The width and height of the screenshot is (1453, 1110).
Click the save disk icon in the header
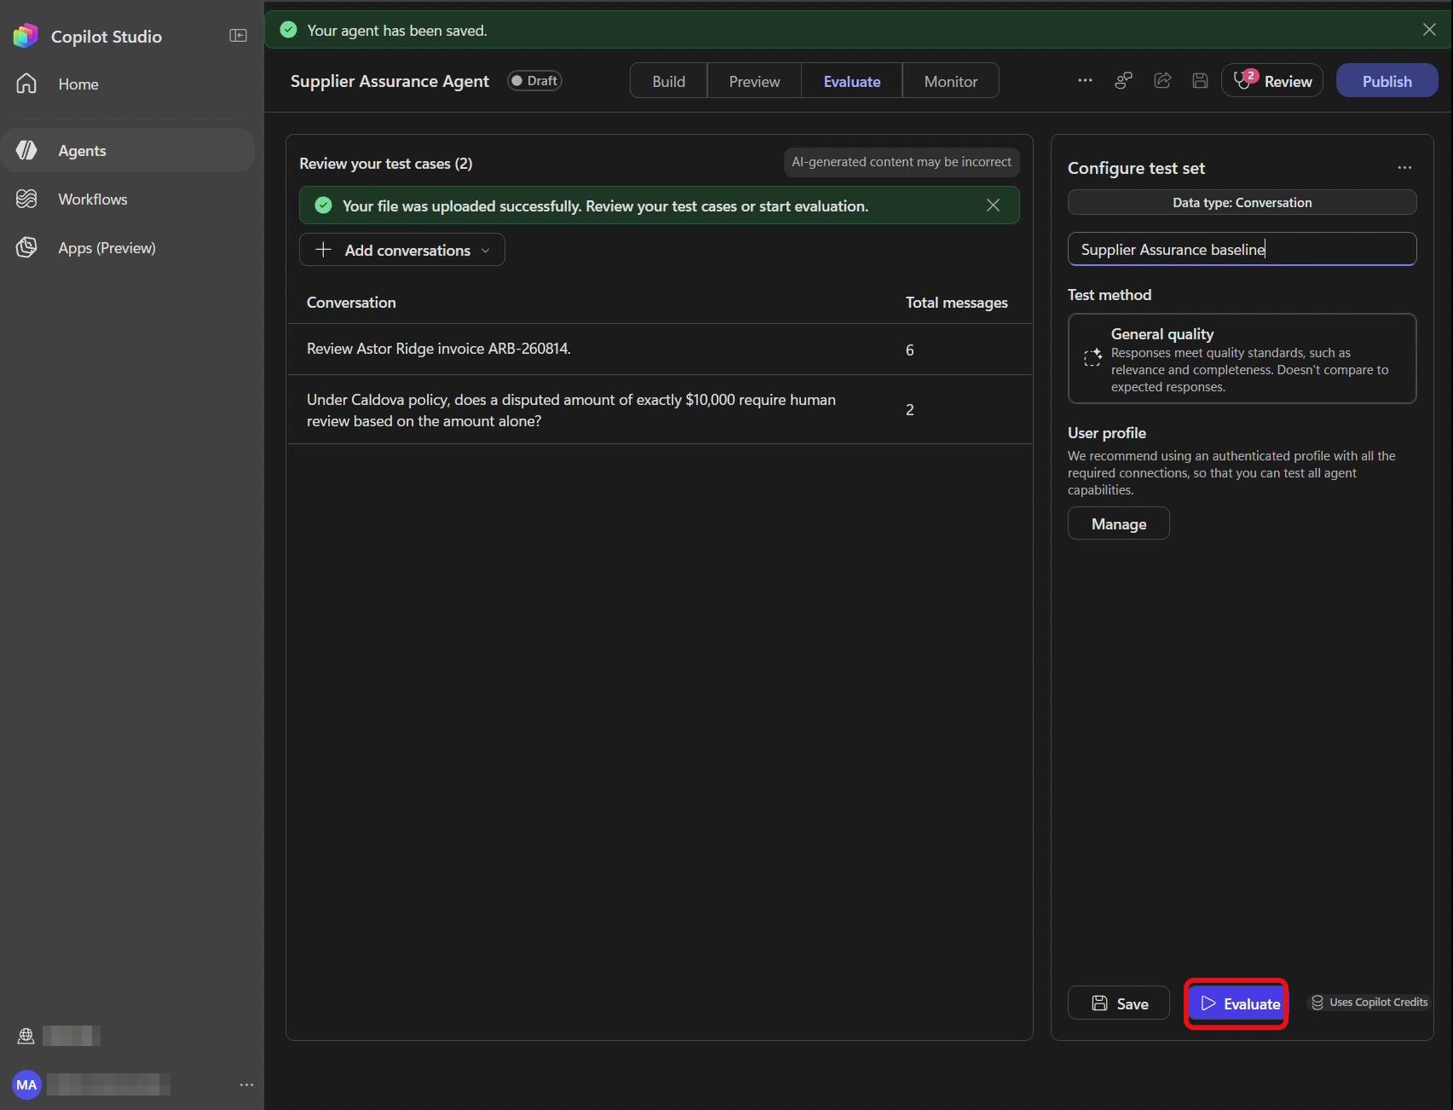point(1200,80)
